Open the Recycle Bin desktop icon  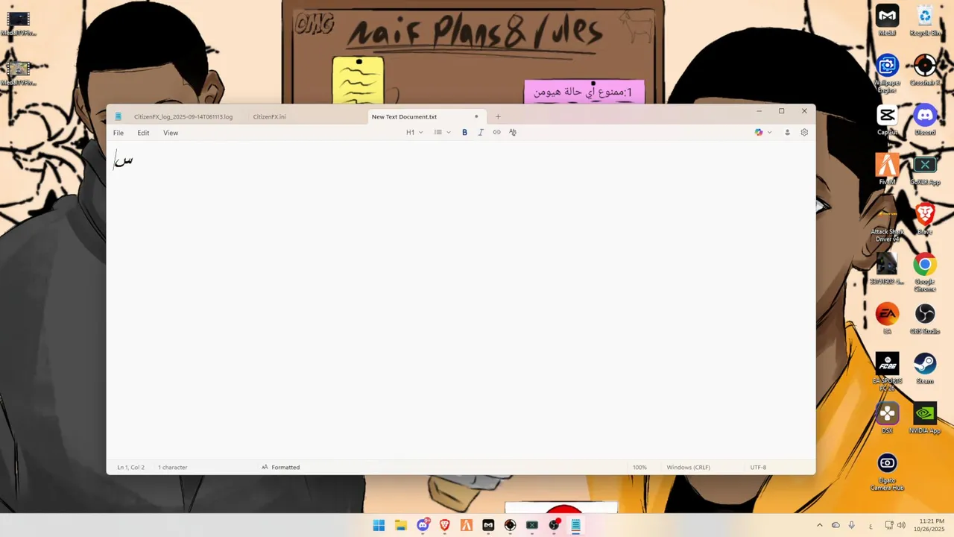925,20
